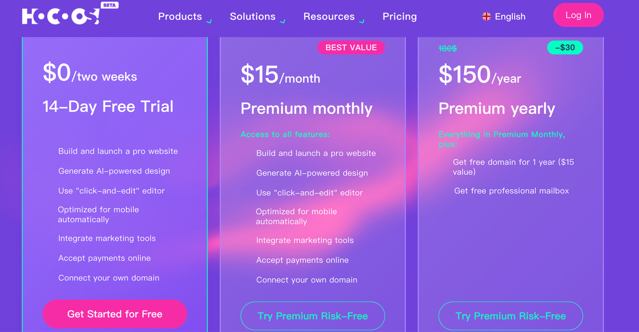Click Resources in the top menu
The height and width of the screenshot is (332, 639).
tap(328, 16)
